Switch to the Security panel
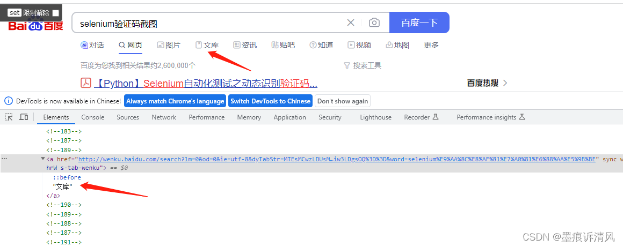The image size is (623, 247). (330, 117)
